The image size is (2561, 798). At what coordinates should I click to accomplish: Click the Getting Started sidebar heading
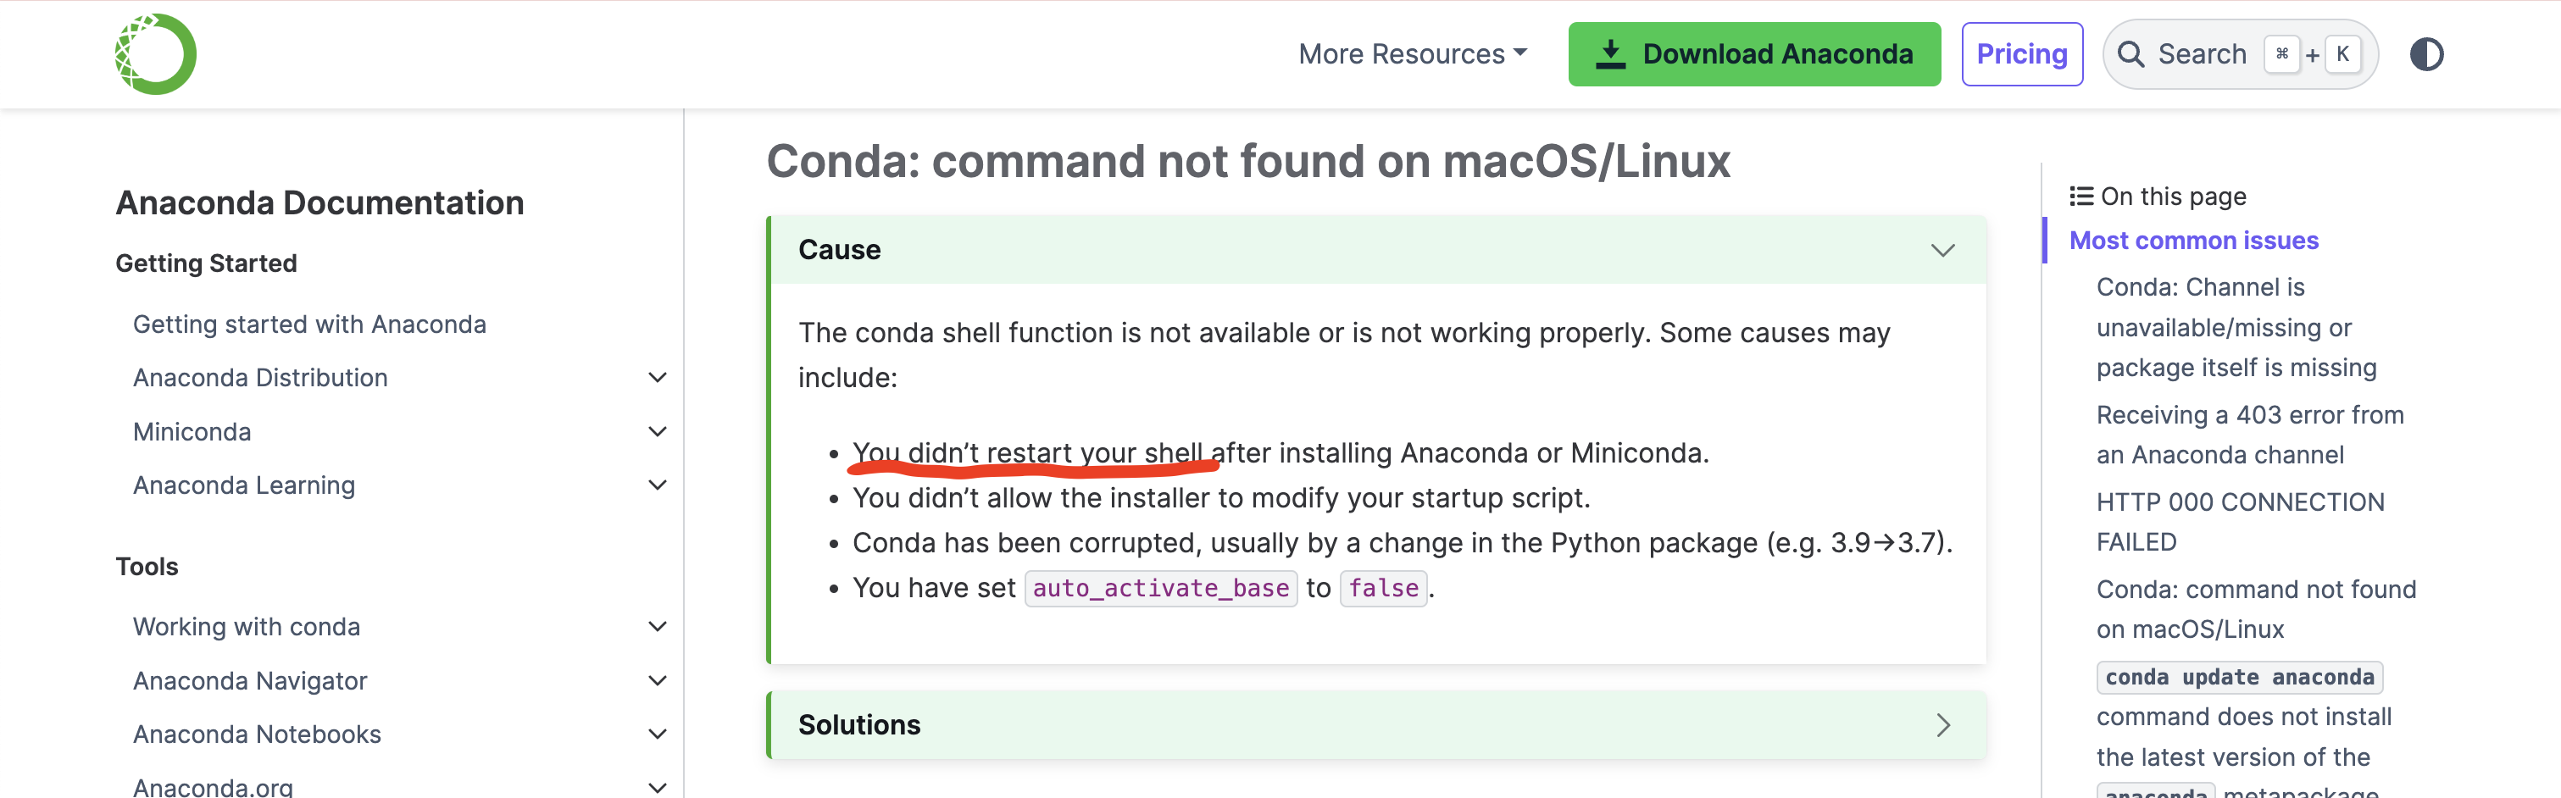pyautogui.click(x=206, y=263)
